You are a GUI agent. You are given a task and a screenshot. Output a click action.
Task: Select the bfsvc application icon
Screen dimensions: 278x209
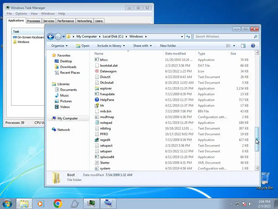click(x=97, y=60)
